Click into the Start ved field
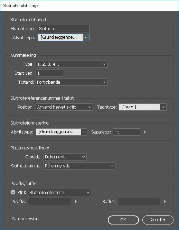 coord(49,73)
